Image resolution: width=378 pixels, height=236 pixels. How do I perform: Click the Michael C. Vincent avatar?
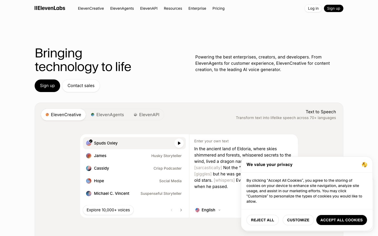click(89, 194)
